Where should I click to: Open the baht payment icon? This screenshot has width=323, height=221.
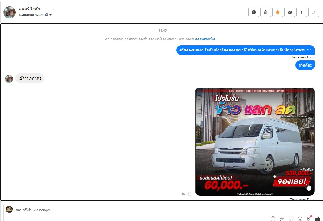tap(309, 218)
